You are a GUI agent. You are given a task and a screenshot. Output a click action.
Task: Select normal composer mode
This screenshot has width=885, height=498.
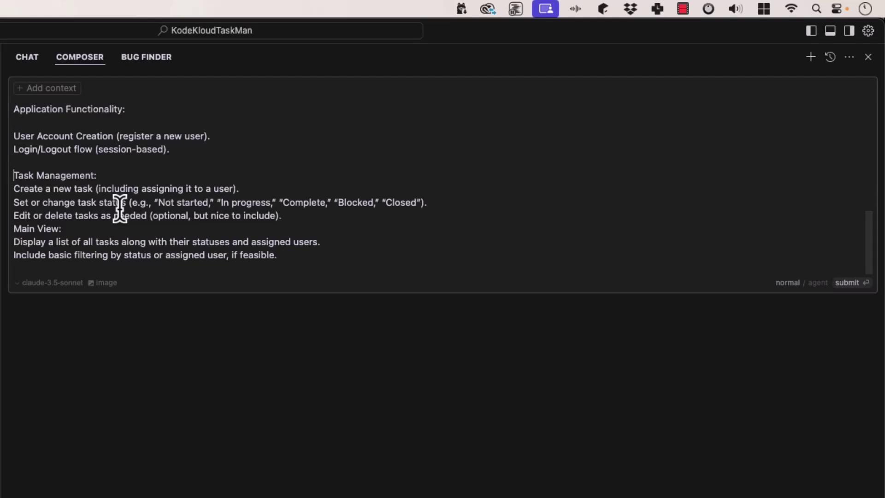coord(787,283)
